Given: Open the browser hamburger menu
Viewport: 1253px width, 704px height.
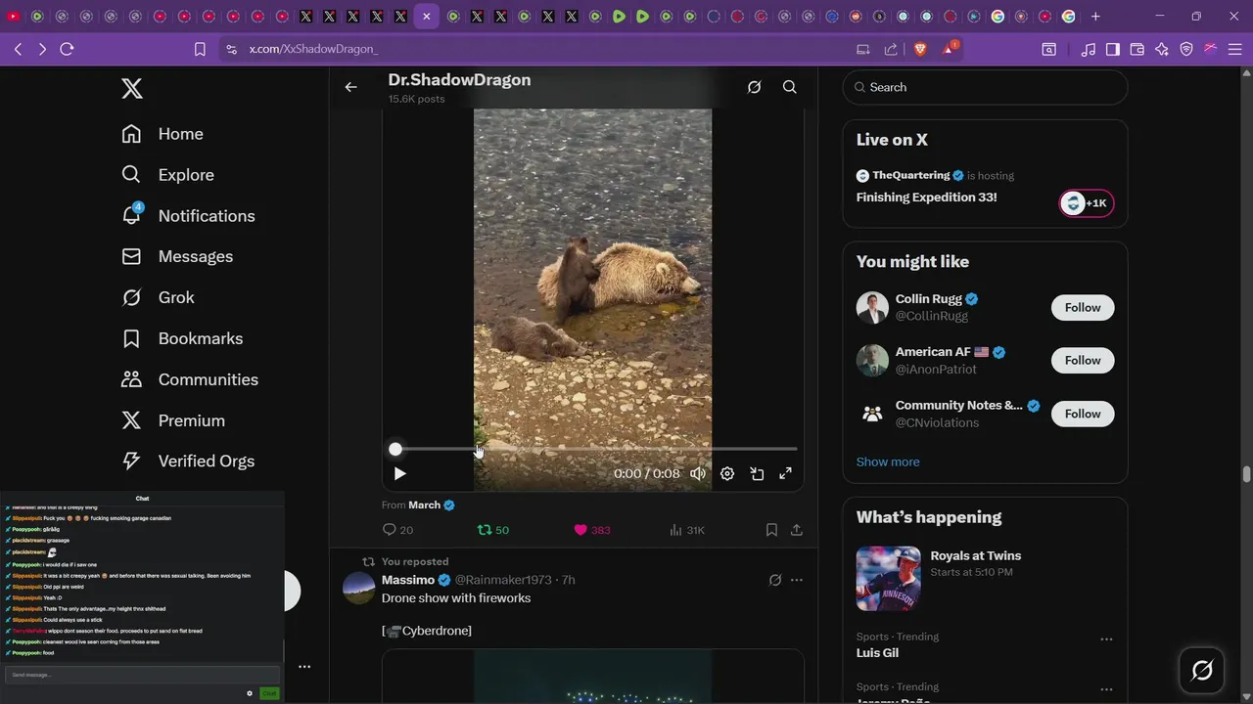Looking at the screenshot, I should [x=1234, y=49].
